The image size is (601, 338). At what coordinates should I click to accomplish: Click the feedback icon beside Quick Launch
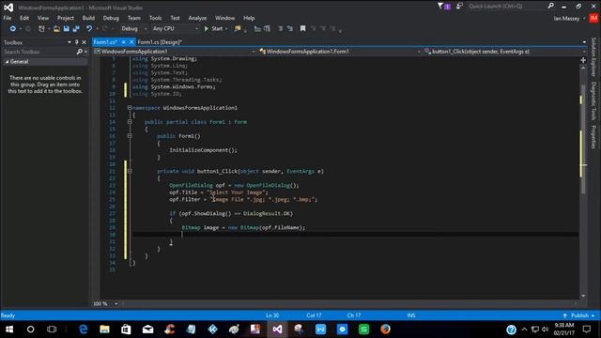[x=459, y=6]
